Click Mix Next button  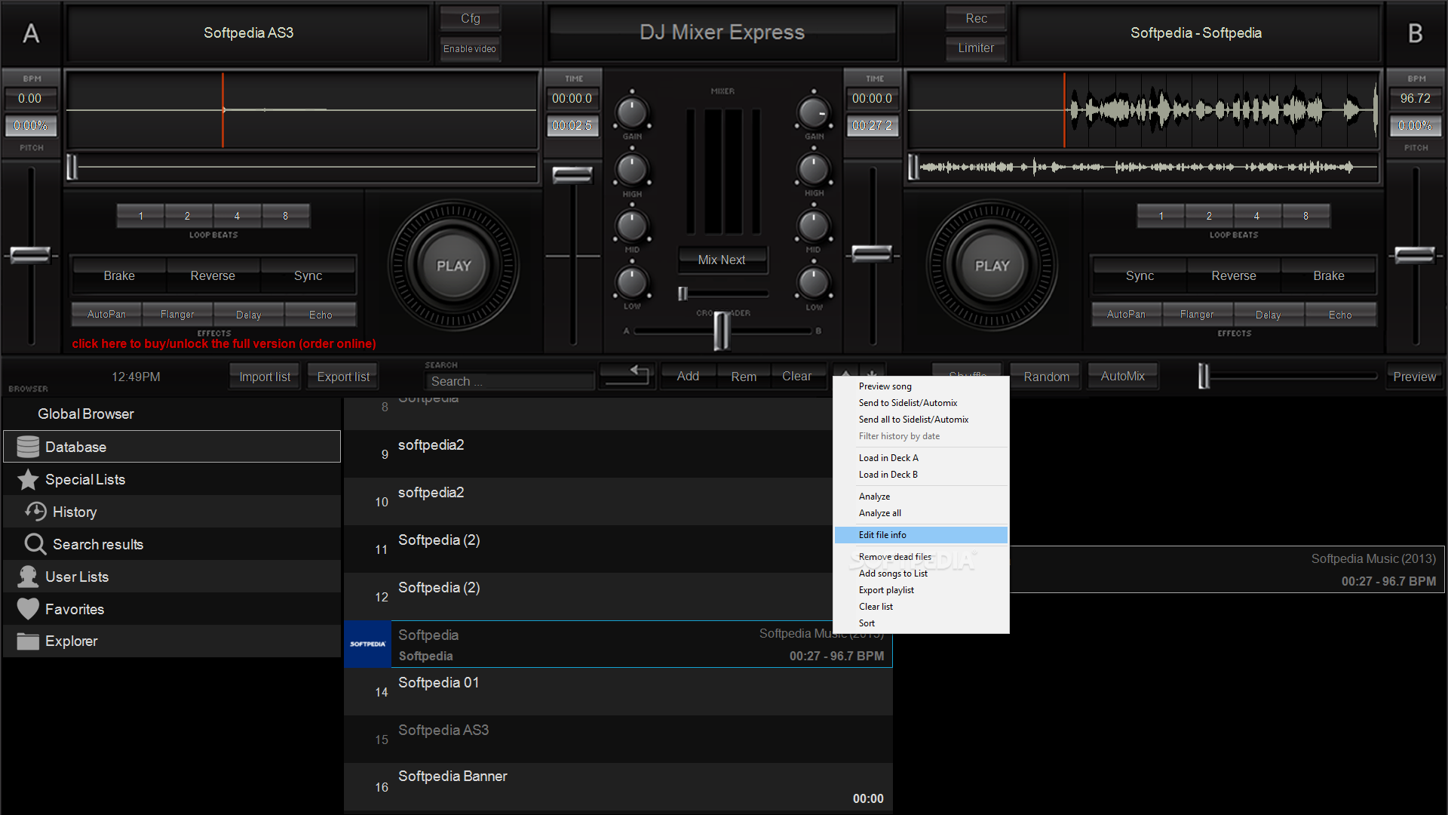[722, 260]
